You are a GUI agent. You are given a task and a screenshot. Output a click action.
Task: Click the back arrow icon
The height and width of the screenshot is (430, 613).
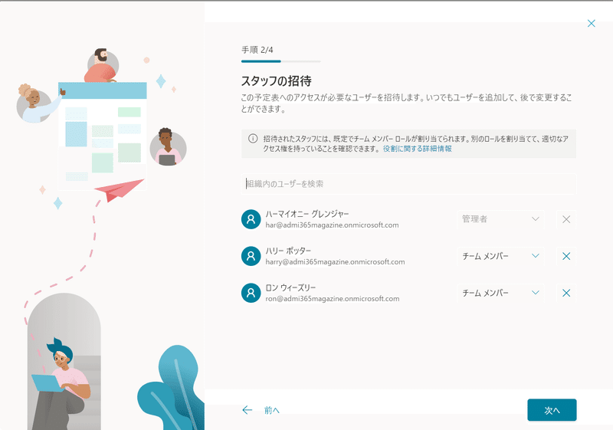(247, 409)
